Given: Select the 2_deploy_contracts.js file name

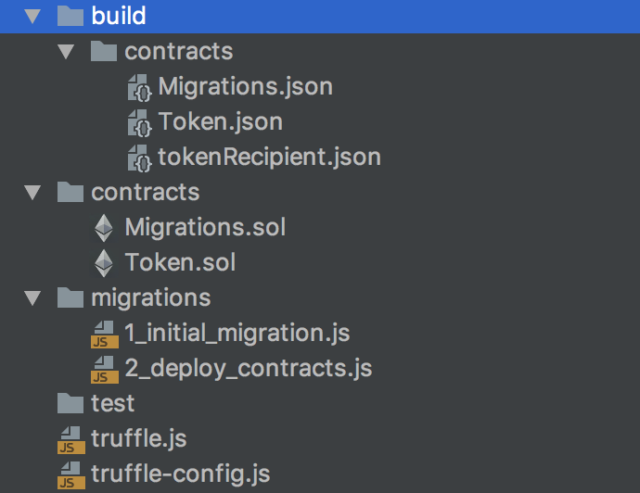Looking at the screenshot, I should (248, 369).
